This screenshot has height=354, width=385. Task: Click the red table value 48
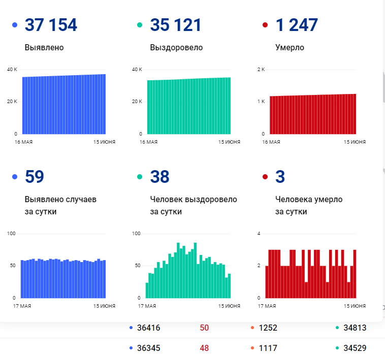coord(204,348)
